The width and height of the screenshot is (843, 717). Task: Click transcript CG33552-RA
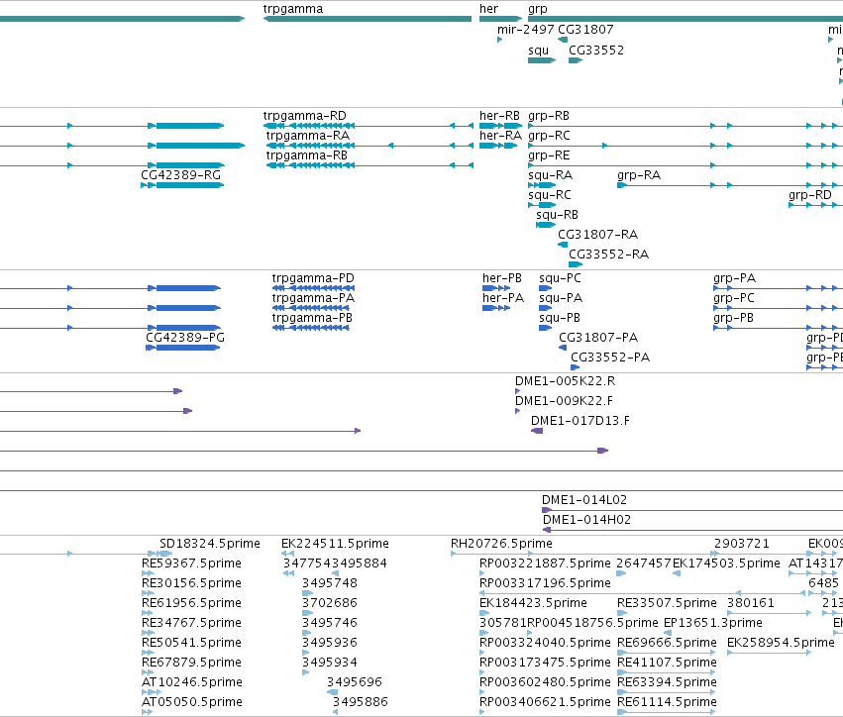[x=576, y=264]
